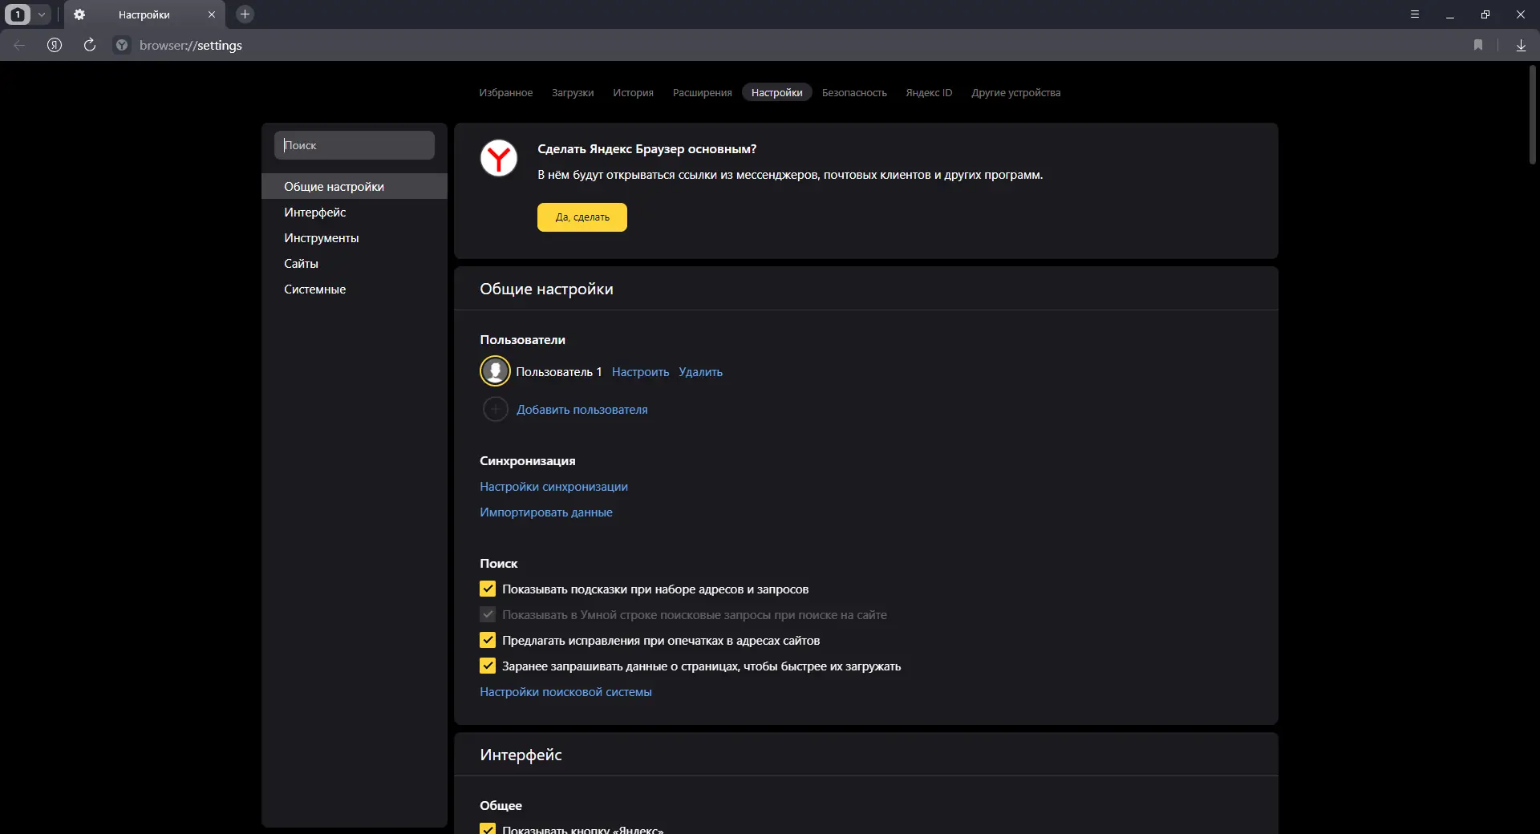The height and width of the screenshot is (834, 1540).
Task: Open the downloads icon in the toolbar
Action: tap(1521, 45)
